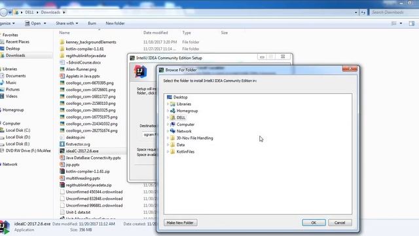419x236 pixels.
Task: Click OK in Browse For Folder dialog
Action: pos(314,223)
